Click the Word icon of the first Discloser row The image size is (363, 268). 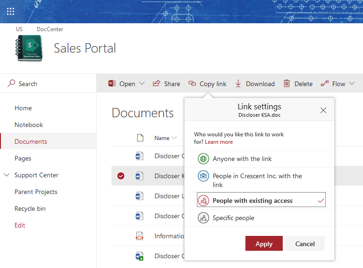tap(140, 156)
